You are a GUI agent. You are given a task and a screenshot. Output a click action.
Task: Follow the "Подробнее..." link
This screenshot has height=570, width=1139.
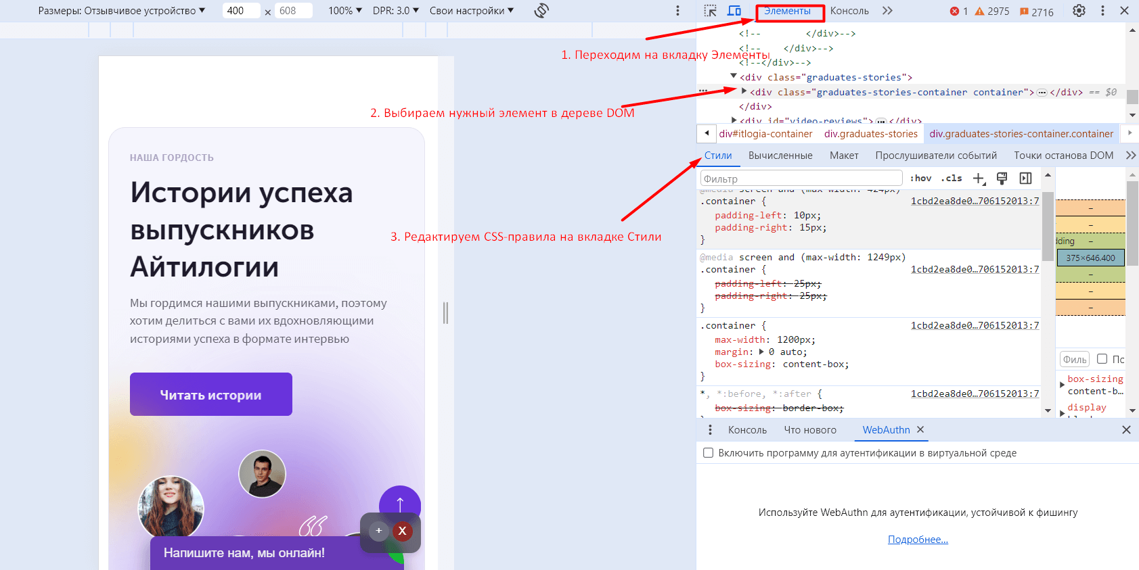click(x=918, y=540)
